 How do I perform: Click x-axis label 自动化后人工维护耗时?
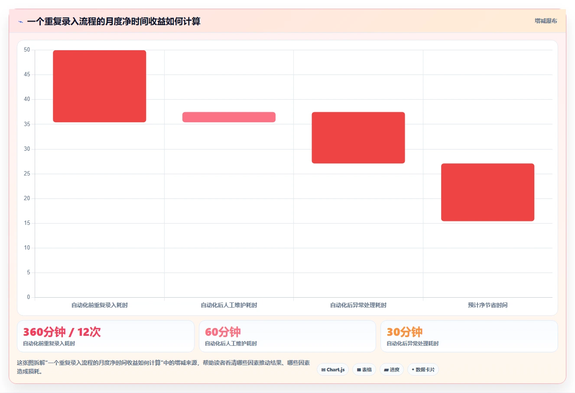[229, 305]
